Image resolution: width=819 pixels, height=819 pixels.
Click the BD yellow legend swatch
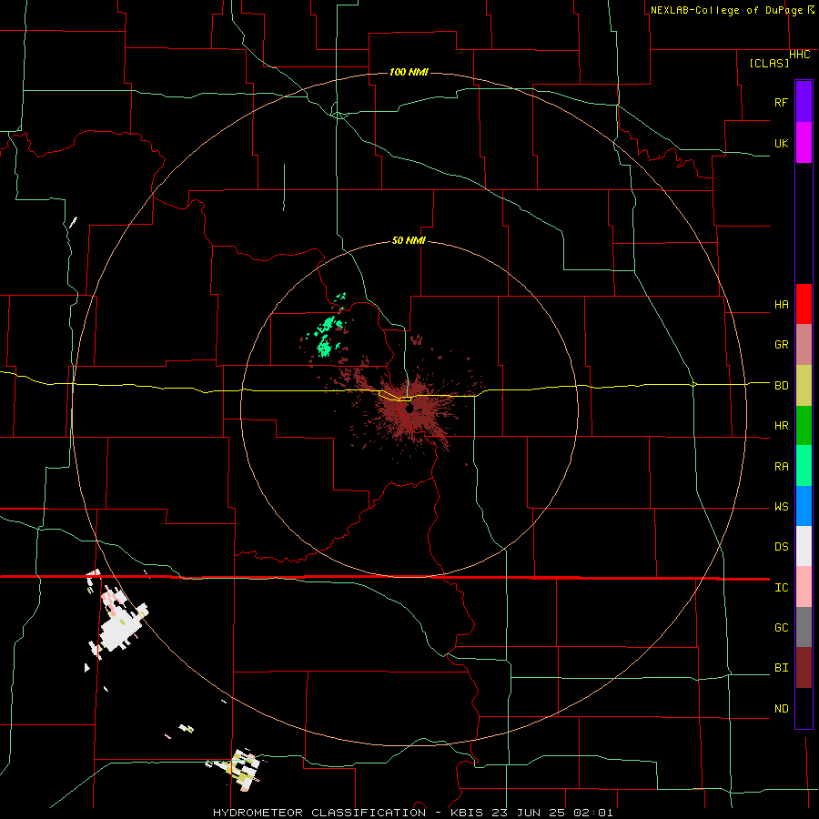804,386
